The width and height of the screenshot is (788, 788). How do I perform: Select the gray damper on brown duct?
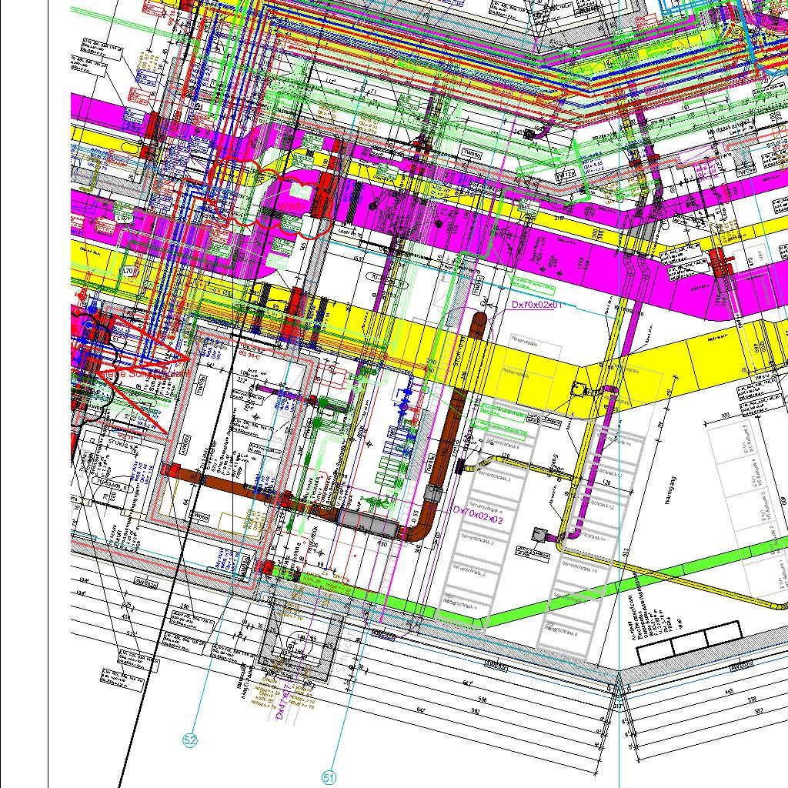pos(366,523)
